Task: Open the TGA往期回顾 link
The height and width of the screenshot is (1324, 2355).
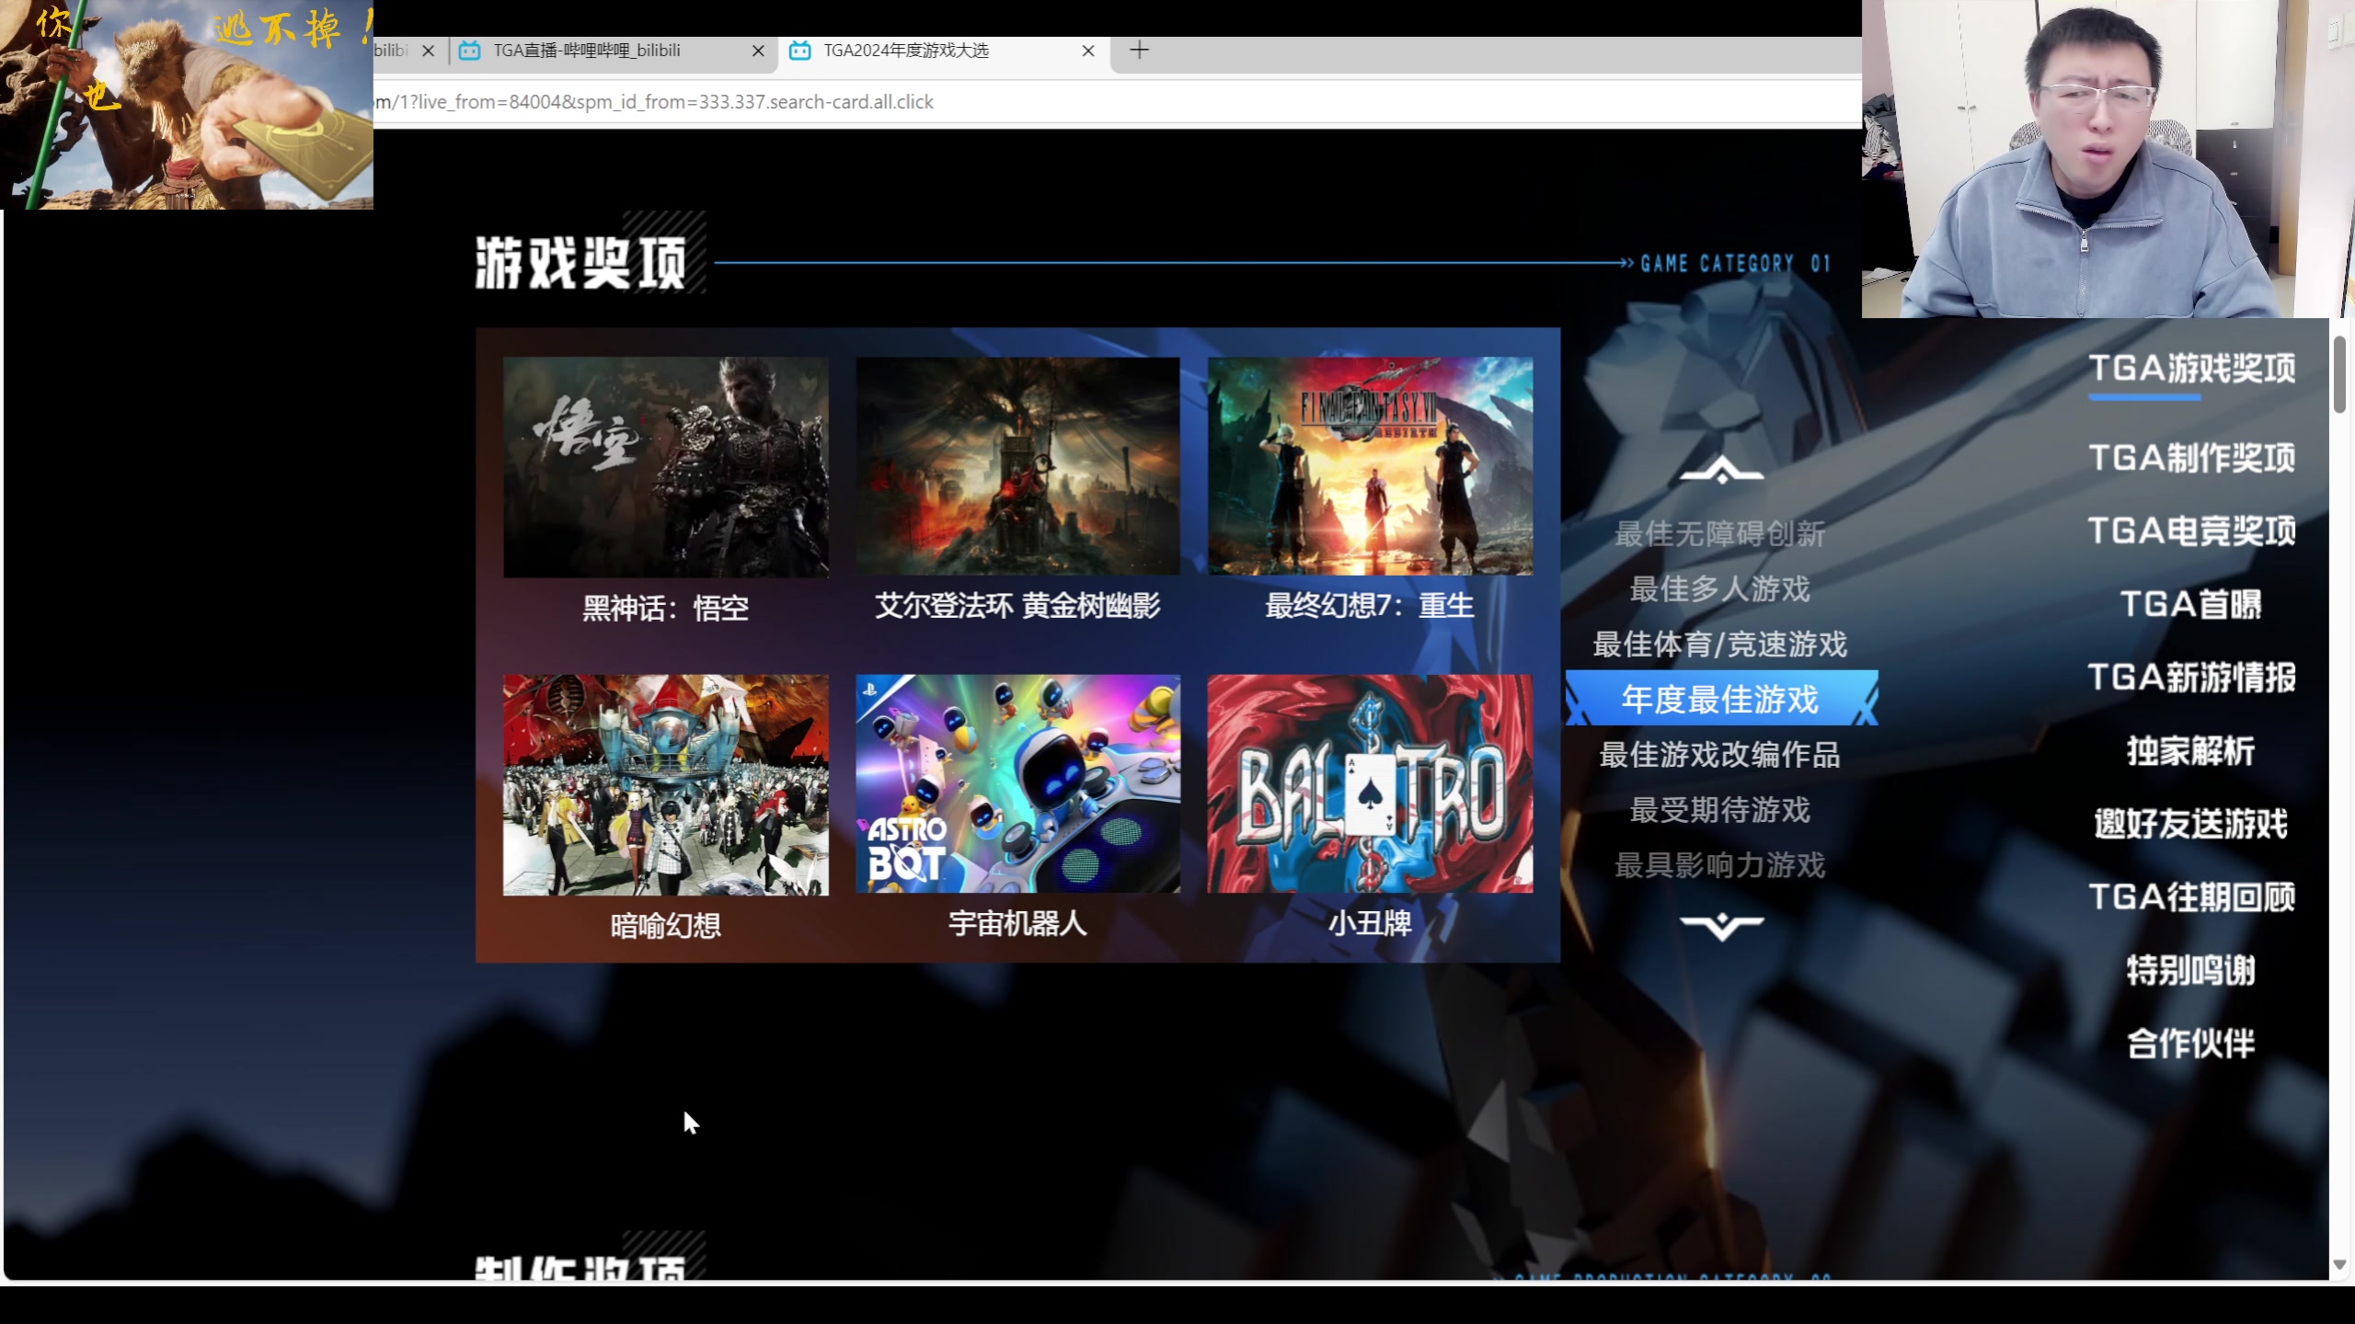Action: tap(2191, 896)
